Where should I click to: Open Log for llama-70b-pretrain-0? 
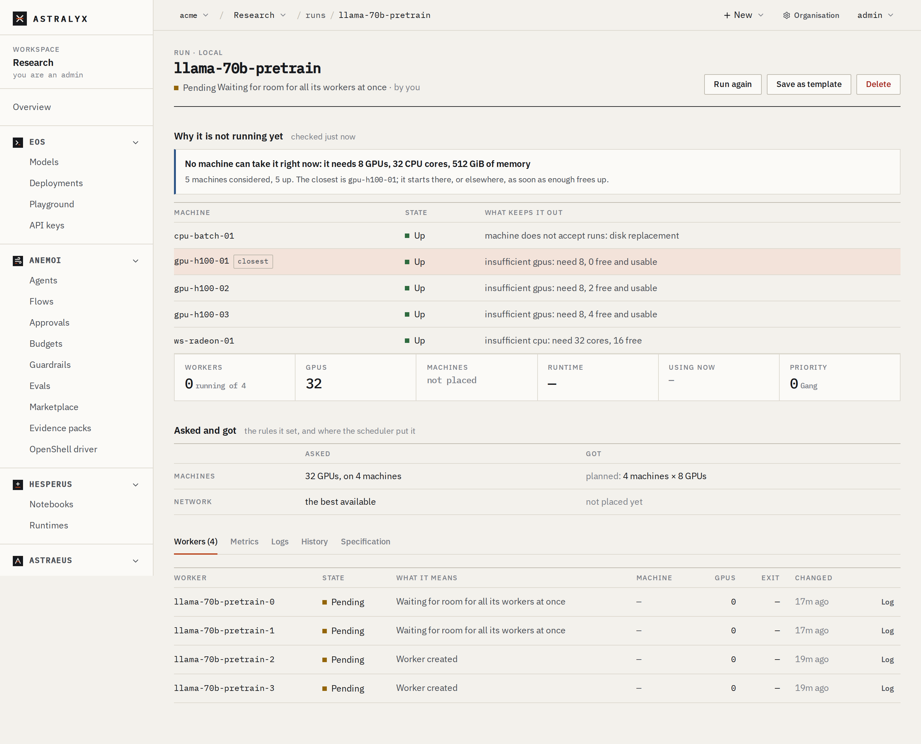coord(887,602)
